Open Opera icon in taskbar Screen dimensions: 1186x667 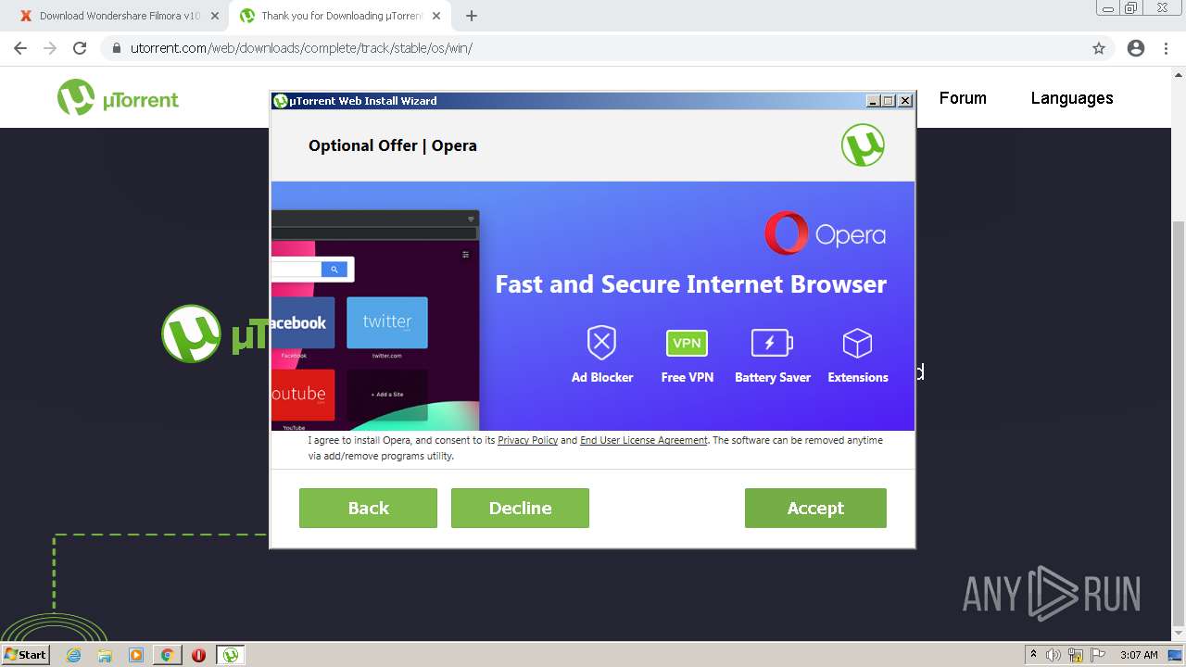click(198, 655)
